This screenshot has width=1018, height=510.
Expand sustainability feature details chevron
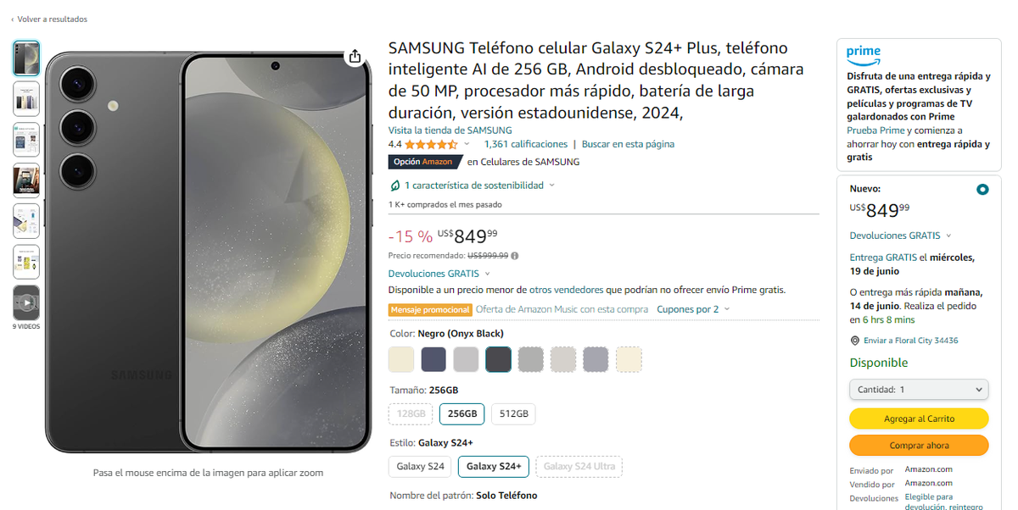click(552, 185)
